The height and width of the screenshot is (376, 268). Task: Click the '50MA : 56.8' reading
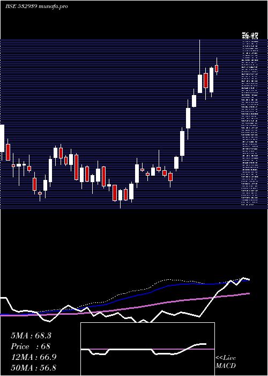click(x=33, y=367)
